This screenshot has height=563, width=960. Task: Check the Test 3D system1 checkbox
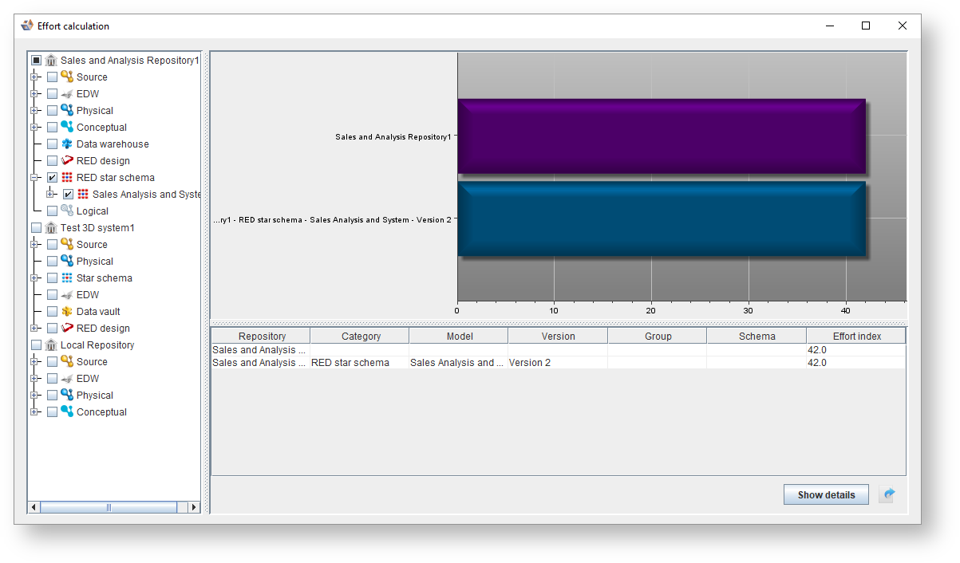[36, 228]
